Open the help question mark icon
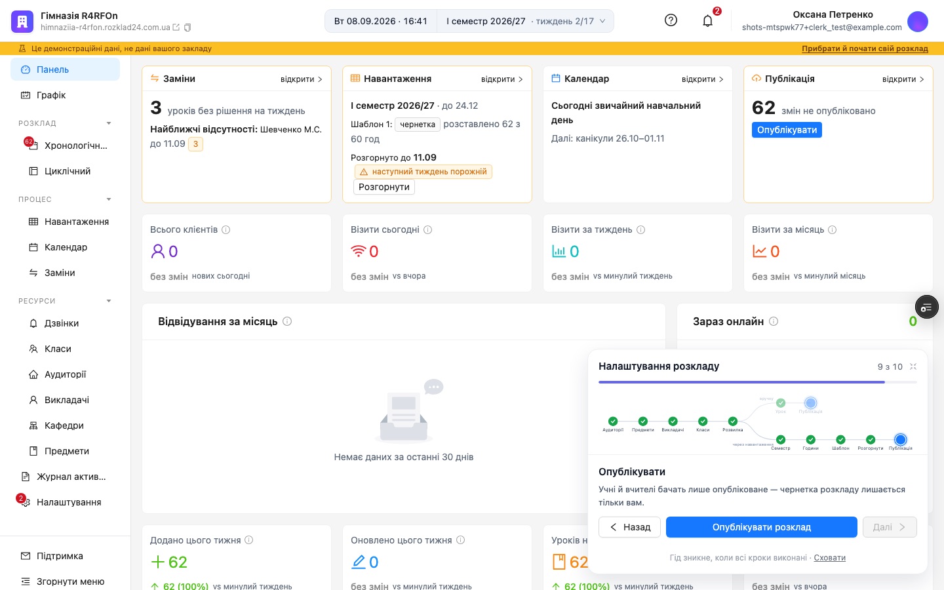Screen dimensions: 944x590 pyautogui.click(x=671, y=20)
